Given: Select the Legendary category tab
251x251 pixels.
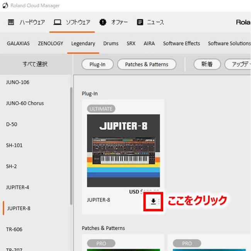Looking at the screenshot, I should pos(83,44).
